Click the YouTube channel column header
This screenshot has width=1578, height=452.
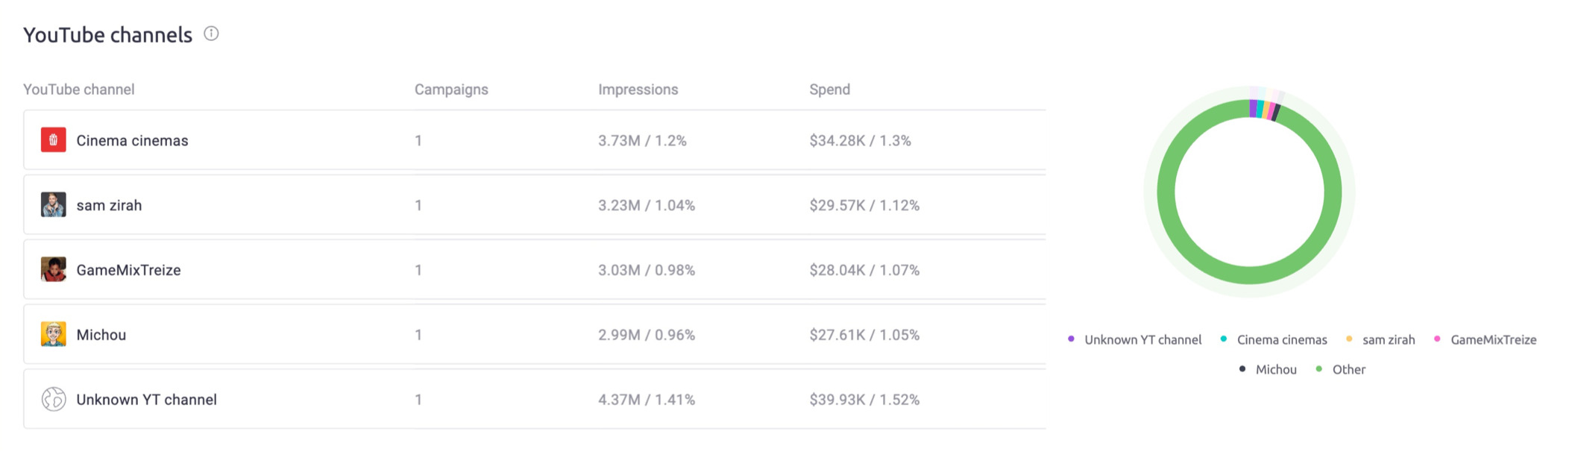click(x=78, y=90)
